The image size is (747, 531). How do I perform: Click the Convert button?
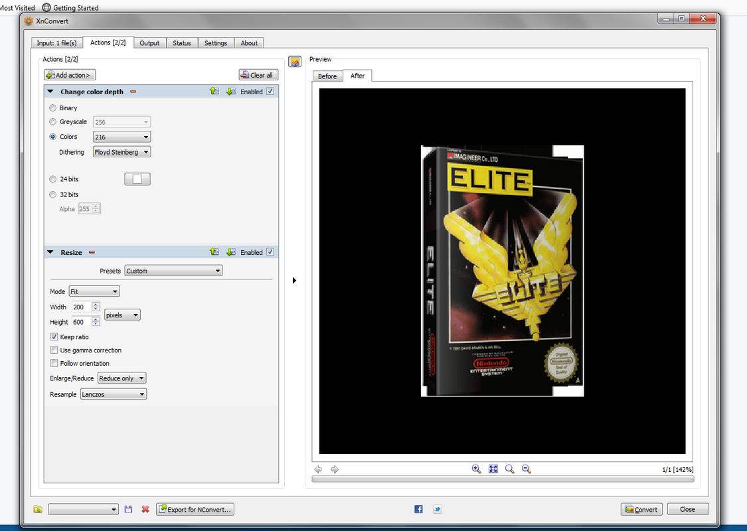[x=641, y=509]
